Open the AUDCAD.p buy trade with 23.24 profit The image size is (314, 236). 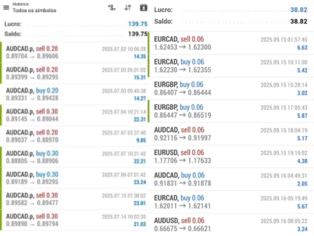pyautogui.click(x=75, y=178)
